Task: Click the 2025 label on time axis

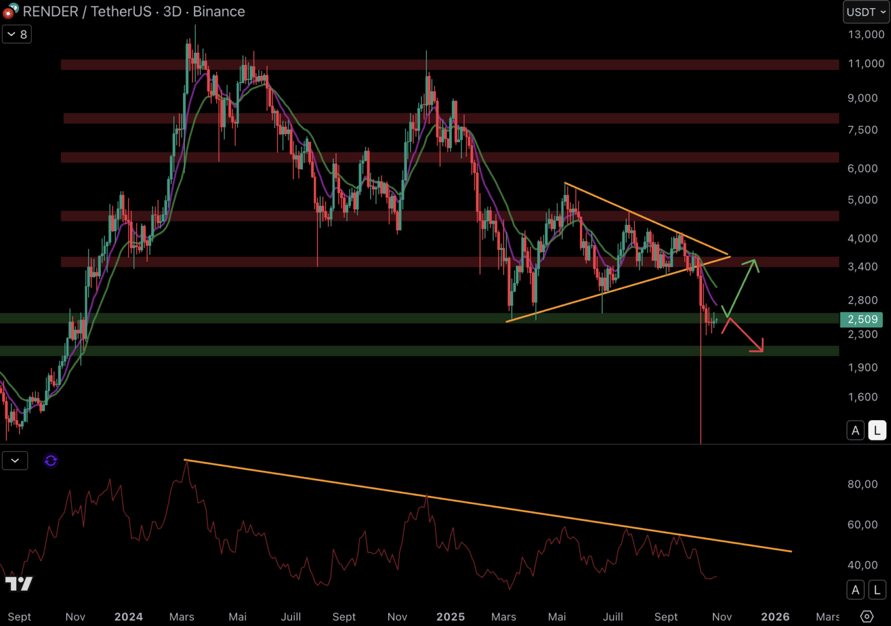Action: (450, 617)
